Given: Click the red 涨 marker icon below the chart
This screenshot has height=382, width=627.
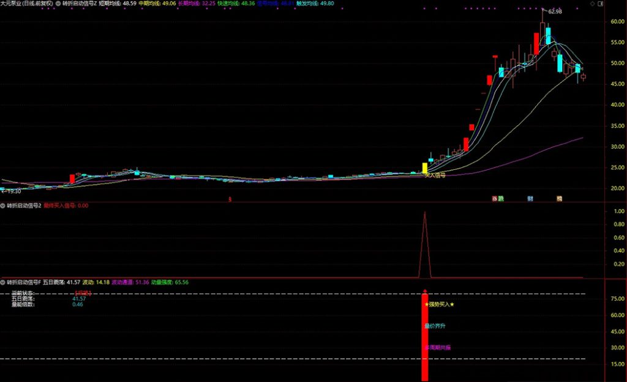Looking at the screenshot, I should 494,199.
